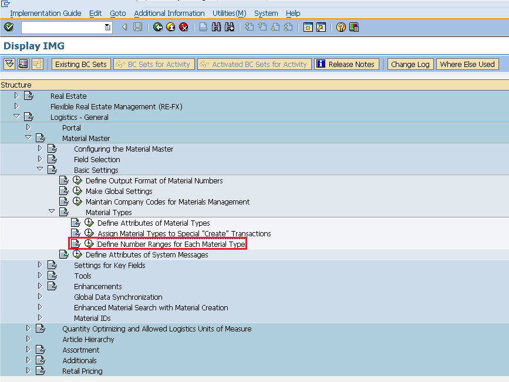Select the Additionals tree row
This screenshot has width=509, height=382.
click(x=79, y=360)
